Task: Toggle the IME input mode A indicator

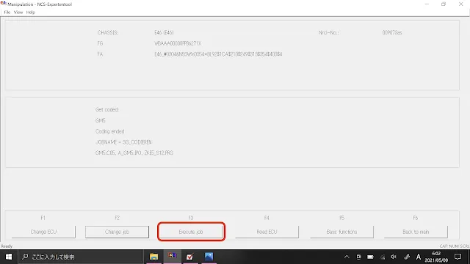Action: tap(419, 257)
